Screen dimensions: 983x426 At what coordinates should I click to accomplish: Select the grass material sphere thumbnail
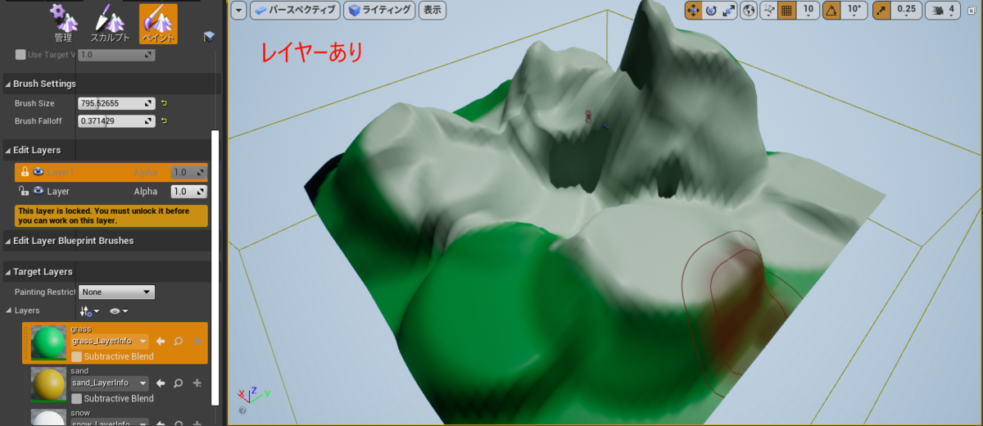48,343
